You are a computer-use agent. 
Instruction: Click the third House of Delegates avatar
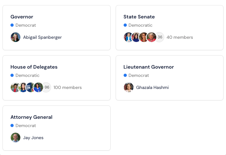tap(30, 87)
